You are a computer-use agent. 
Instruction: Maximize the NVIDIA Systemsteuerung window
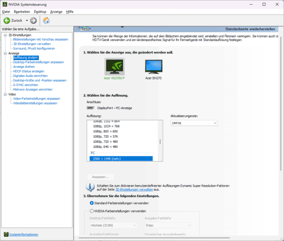coord(264,4)
